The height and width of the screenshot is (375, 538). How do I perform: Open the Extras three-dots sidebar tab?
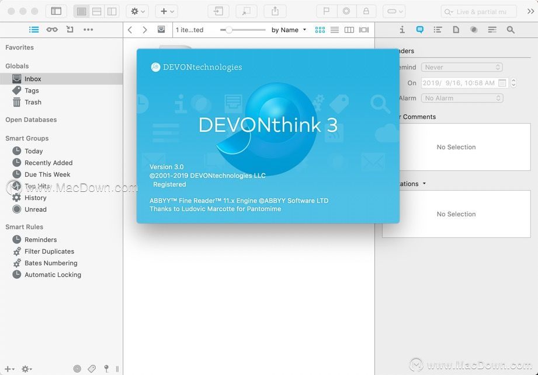(x=88, y=30)
